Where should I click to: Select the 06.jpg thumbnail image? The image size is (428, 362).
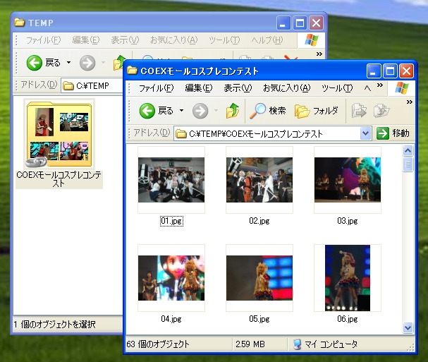click(348, 278)
